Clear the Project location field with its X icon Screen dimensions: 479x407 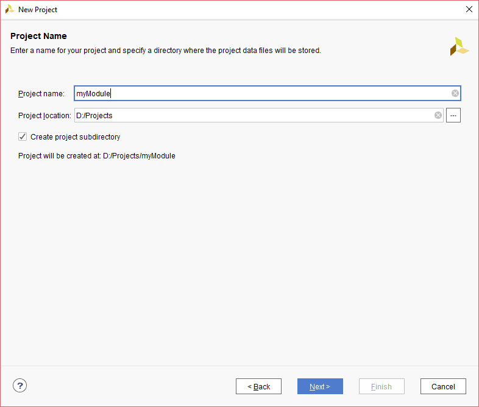click(x=438, y=115)
